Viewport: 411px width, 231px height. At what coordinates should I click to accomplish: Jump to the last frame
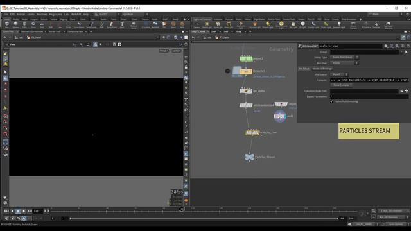coord(30,211)
